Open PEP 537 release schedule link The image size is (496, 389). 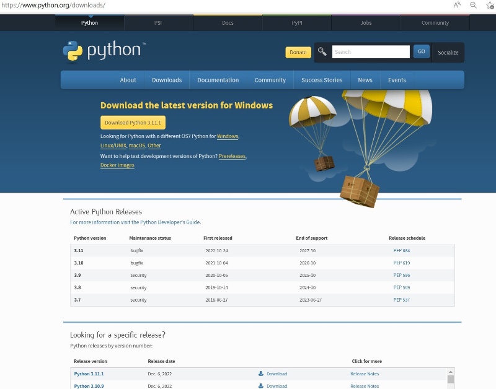(401, 300)
